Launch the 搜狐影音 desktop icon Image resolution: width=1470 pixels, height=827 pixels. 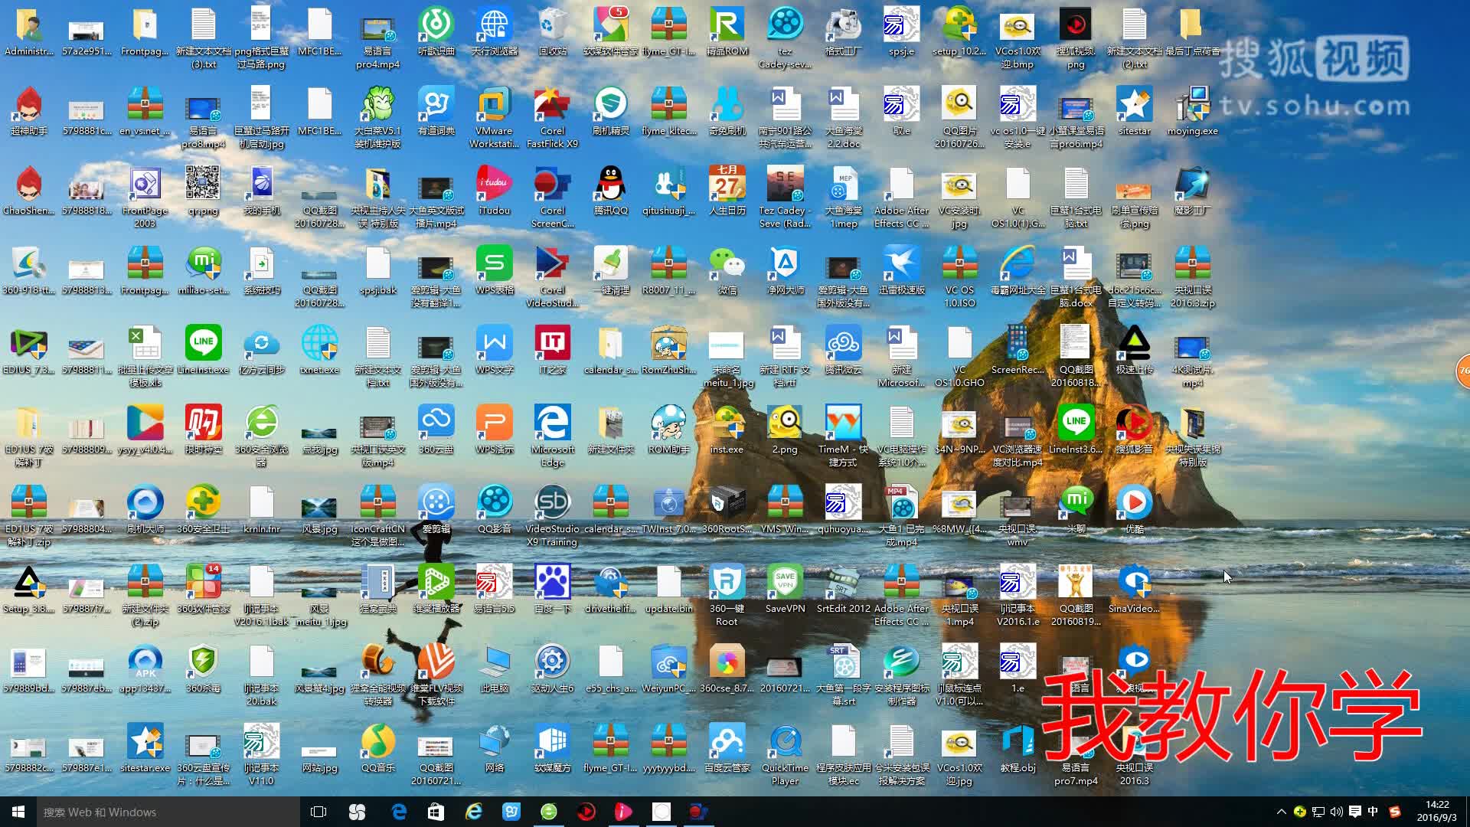click(x=1134, y=430)
